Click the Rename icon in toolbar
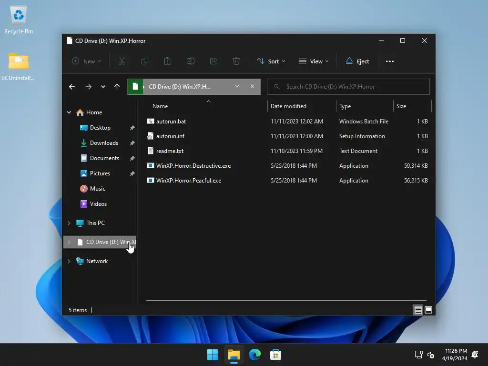Viewport: 488px width, 366px height. pyautogui.click(x=191, y=61)
